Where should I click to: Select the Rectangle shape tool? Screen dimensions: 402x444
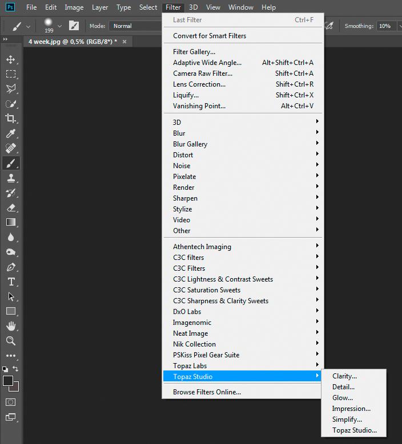tap(11, 311)
